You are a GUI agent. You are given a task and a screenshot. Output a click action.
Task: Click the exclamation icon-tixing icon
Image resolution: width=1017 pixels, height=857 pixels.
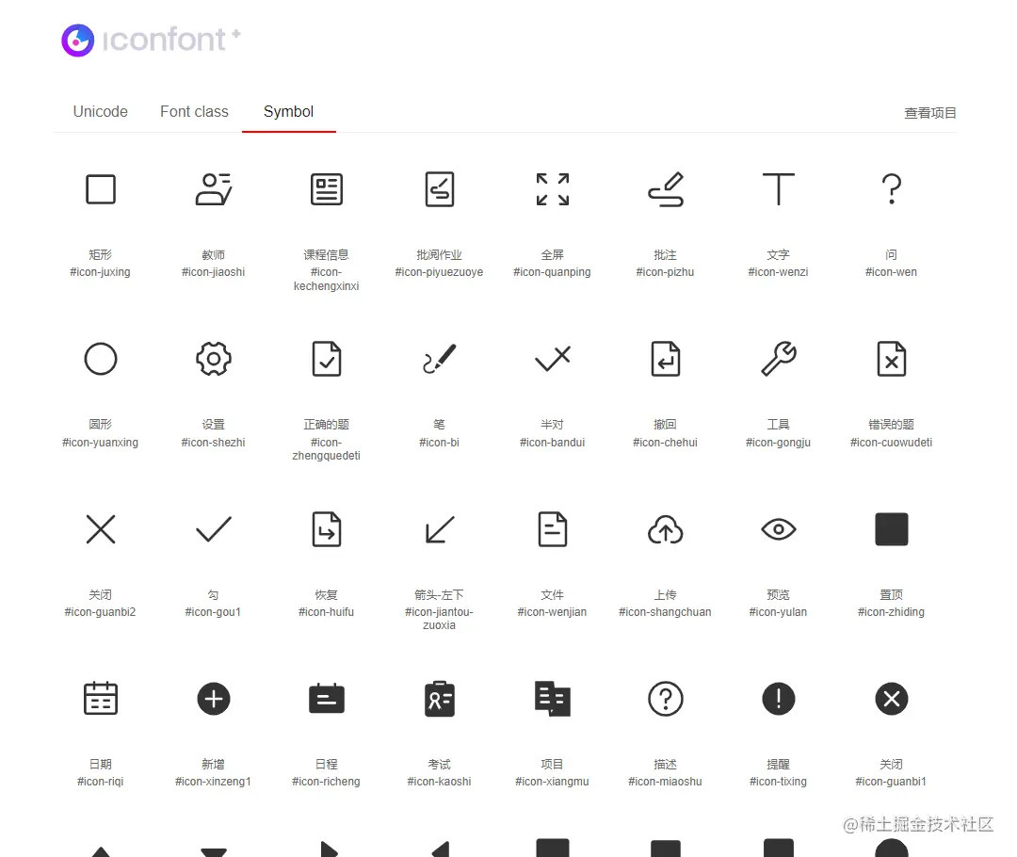click(x=779, y=699)
